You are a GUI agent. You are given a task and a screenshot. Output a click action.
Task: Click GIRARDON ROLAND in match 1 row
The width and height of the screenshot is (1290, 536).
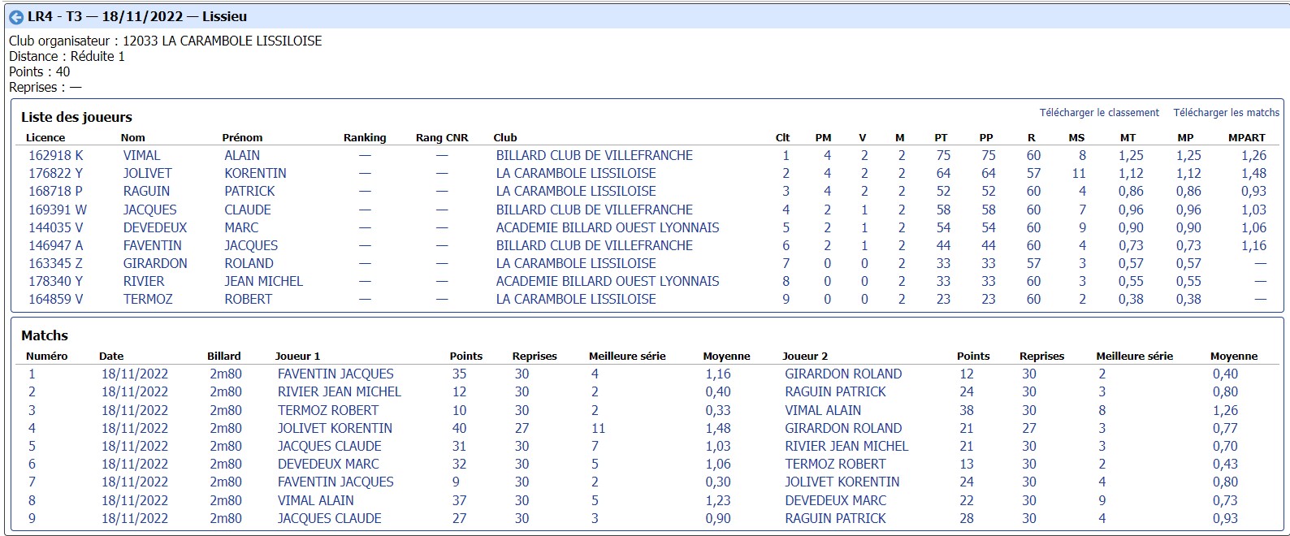[843, 374]
